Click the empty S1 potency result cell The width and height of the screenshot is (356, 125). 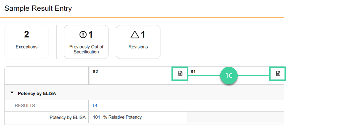234,117
